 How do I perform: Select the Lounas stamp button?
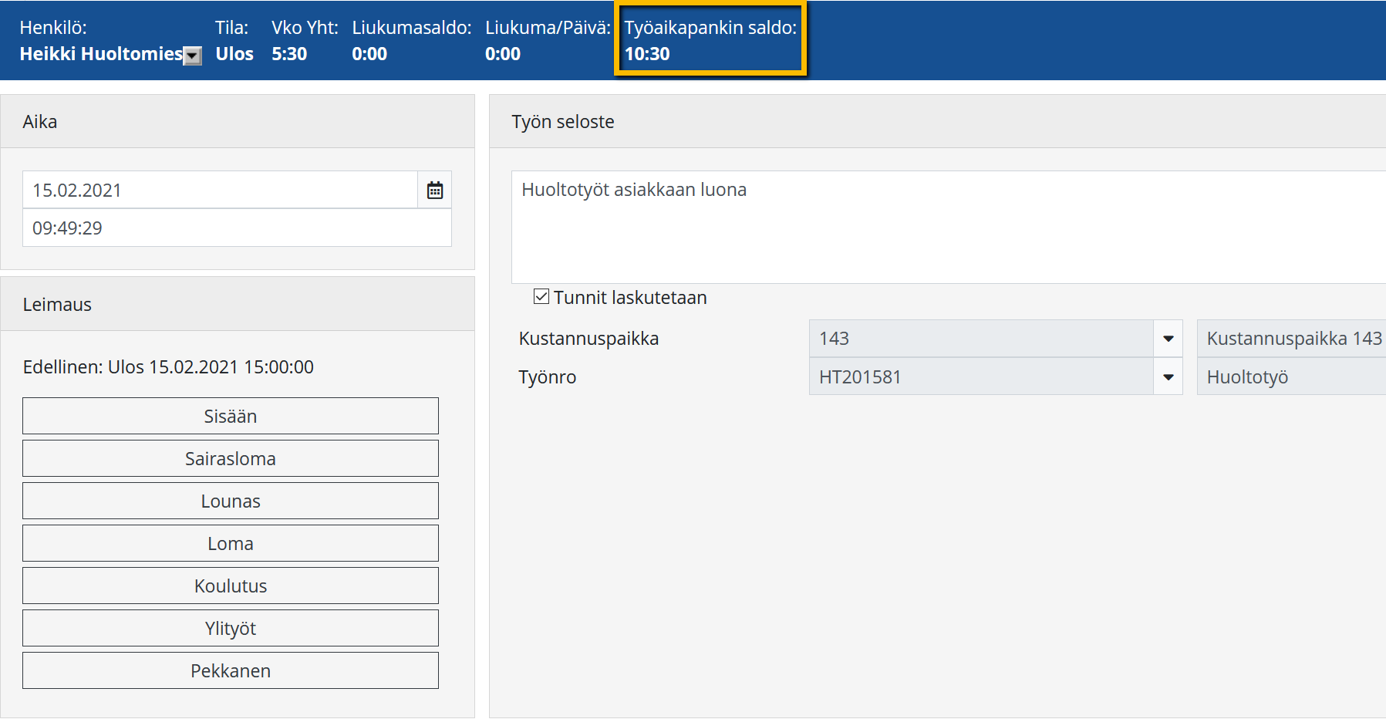pyautogui.click(x=231, y=501)
